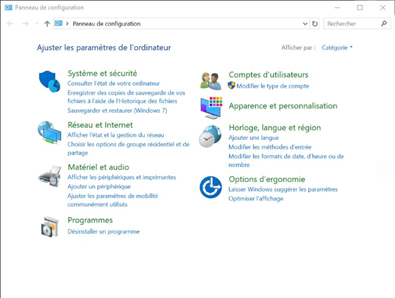The width and height of the screenshot is (395, 298).
Task: Expand the address bar history dropdown
Action: 305,23
